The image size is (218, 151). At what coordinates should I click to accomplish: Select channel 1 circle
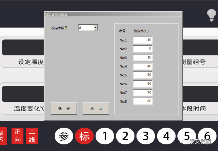105,136
